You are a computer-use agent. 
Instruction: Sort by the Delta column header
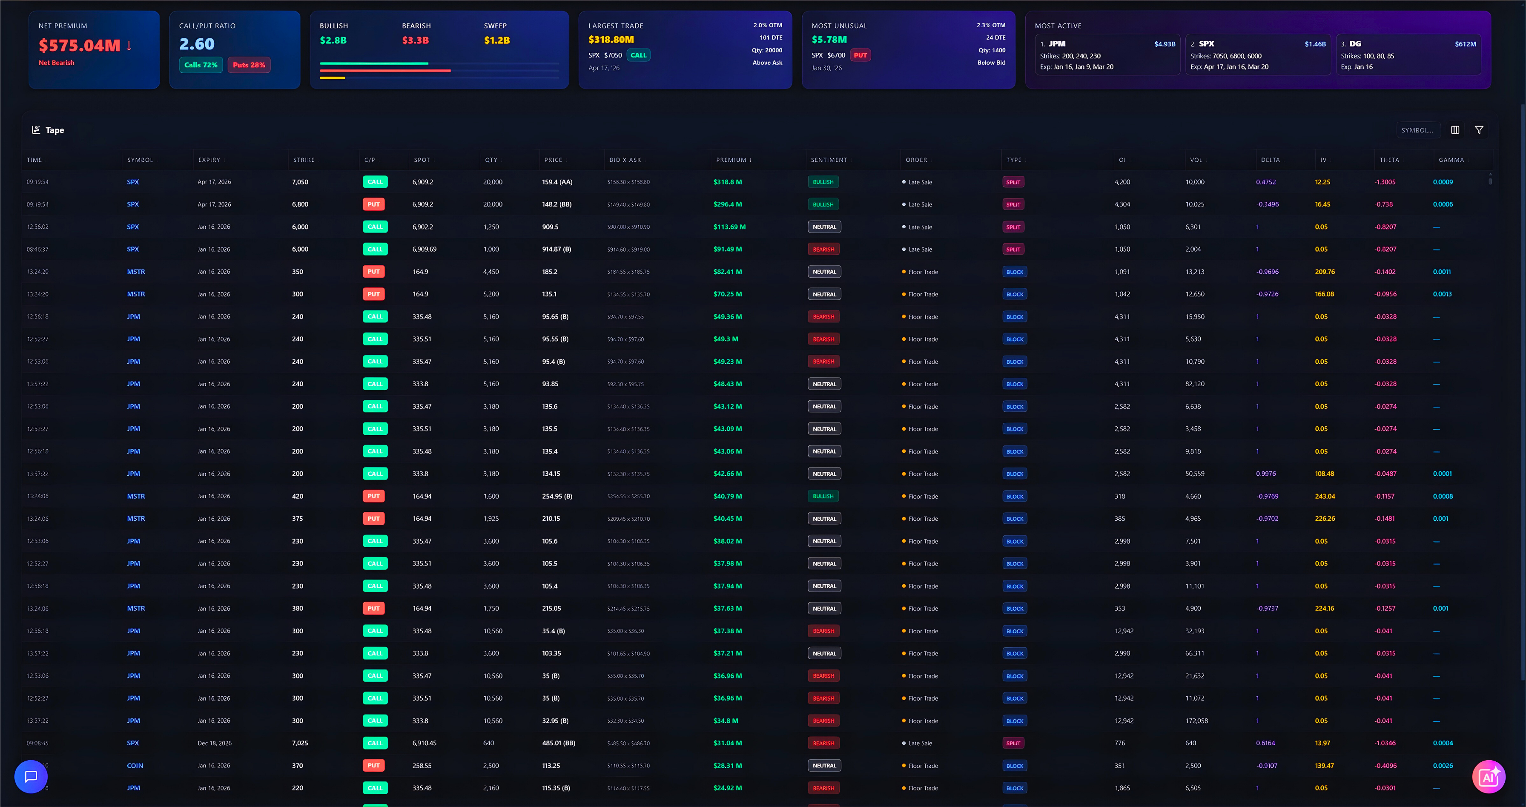(x=1270, y=160)
